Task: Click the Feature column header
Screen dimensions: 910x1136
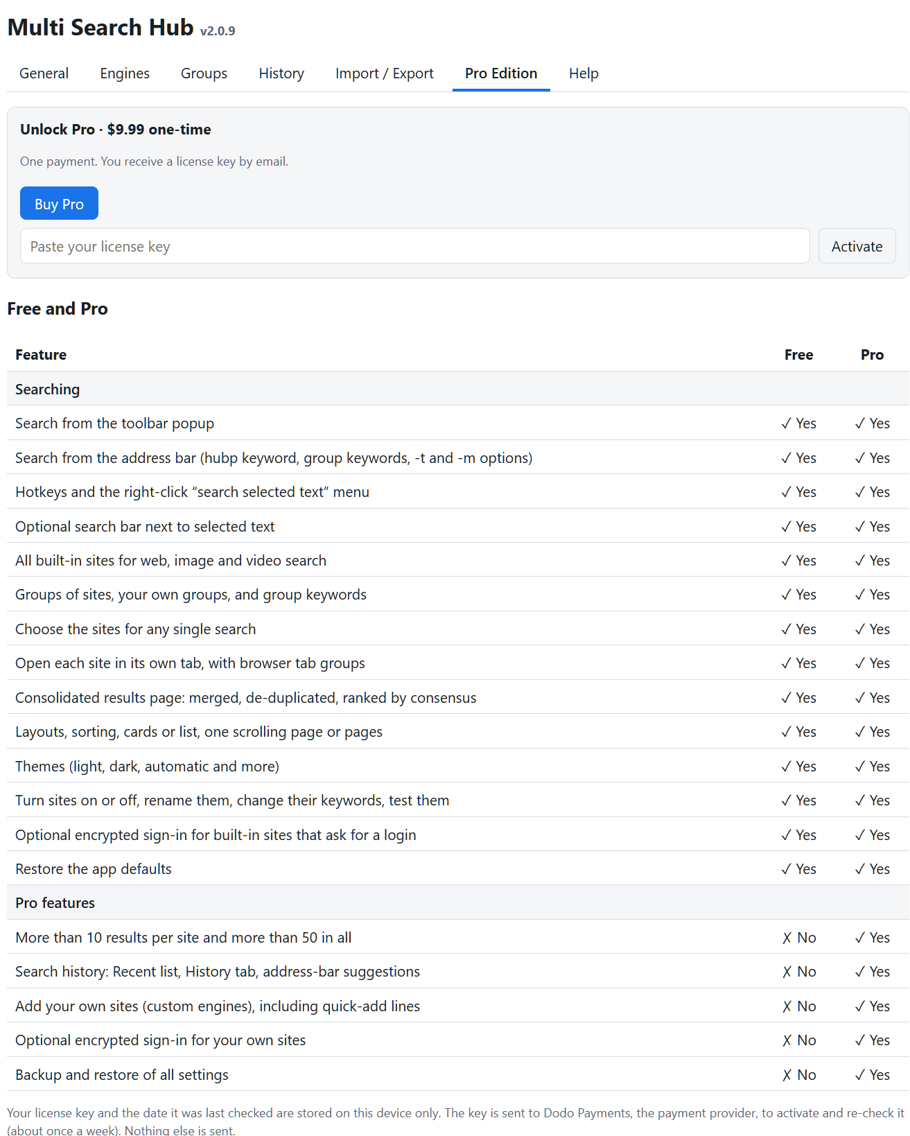Action: (41, 355)
